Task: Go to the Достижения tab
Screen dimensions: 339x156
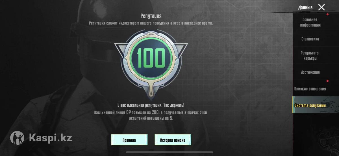Action: [310, 72]
